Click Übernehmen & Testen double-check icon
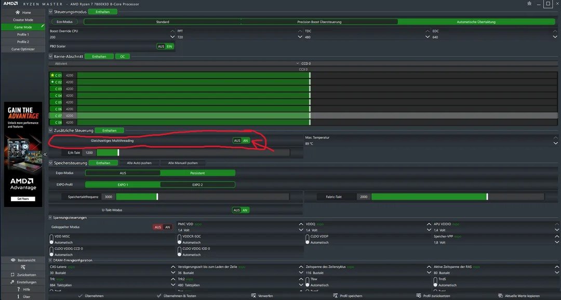The width and height of the screenshot is (561, 300). (x=159, y=296)
